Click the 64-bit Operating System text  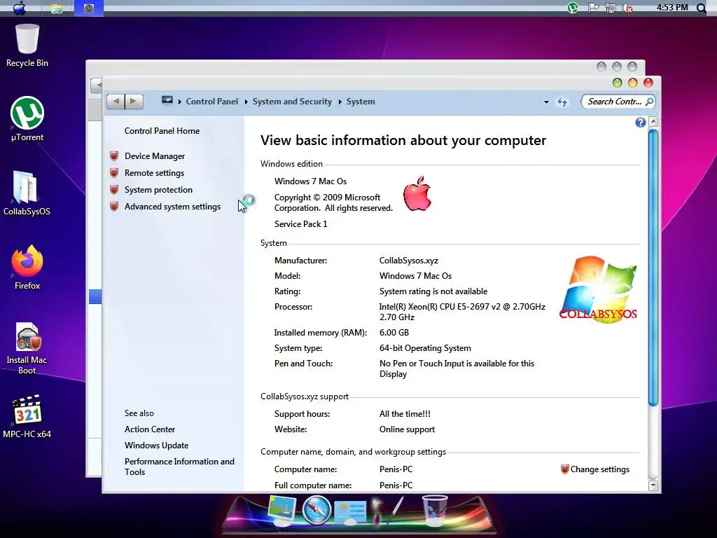click(425, 348)
